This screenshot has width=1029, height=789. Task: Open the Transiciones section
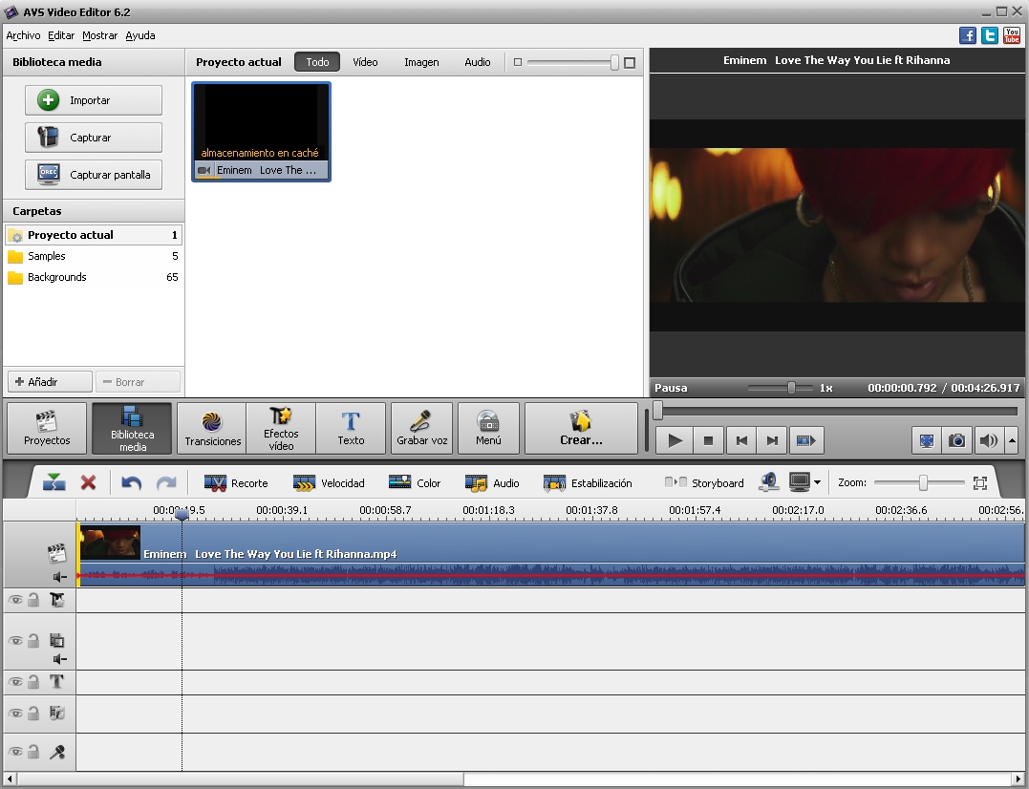click(212, 428)
